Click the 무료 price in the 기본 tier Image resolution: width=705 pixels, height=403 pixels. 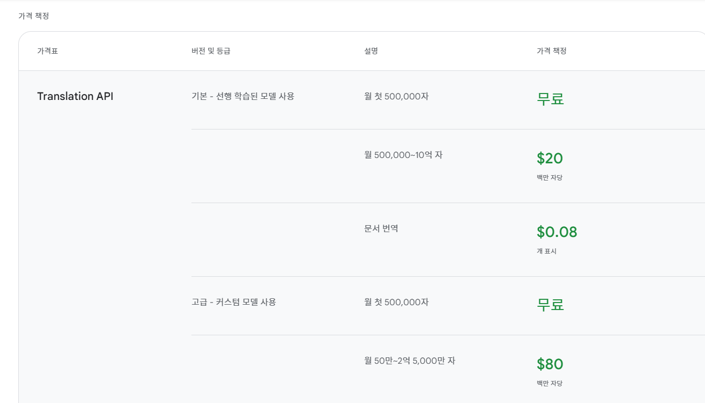click(x=550, y=99)
